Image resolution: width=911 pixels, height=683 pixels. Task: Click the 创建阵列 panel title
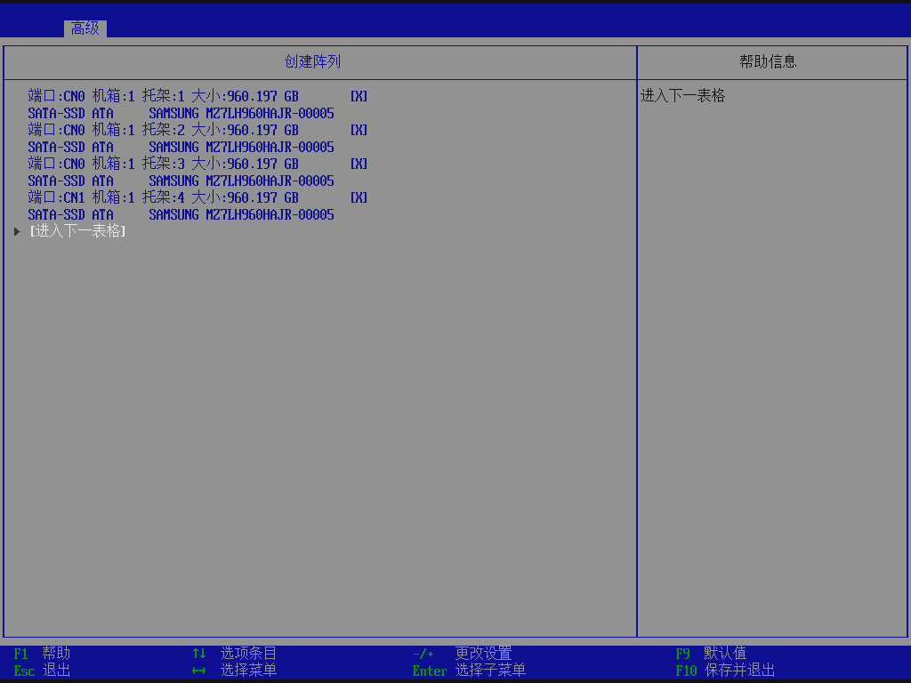[312, 62]
